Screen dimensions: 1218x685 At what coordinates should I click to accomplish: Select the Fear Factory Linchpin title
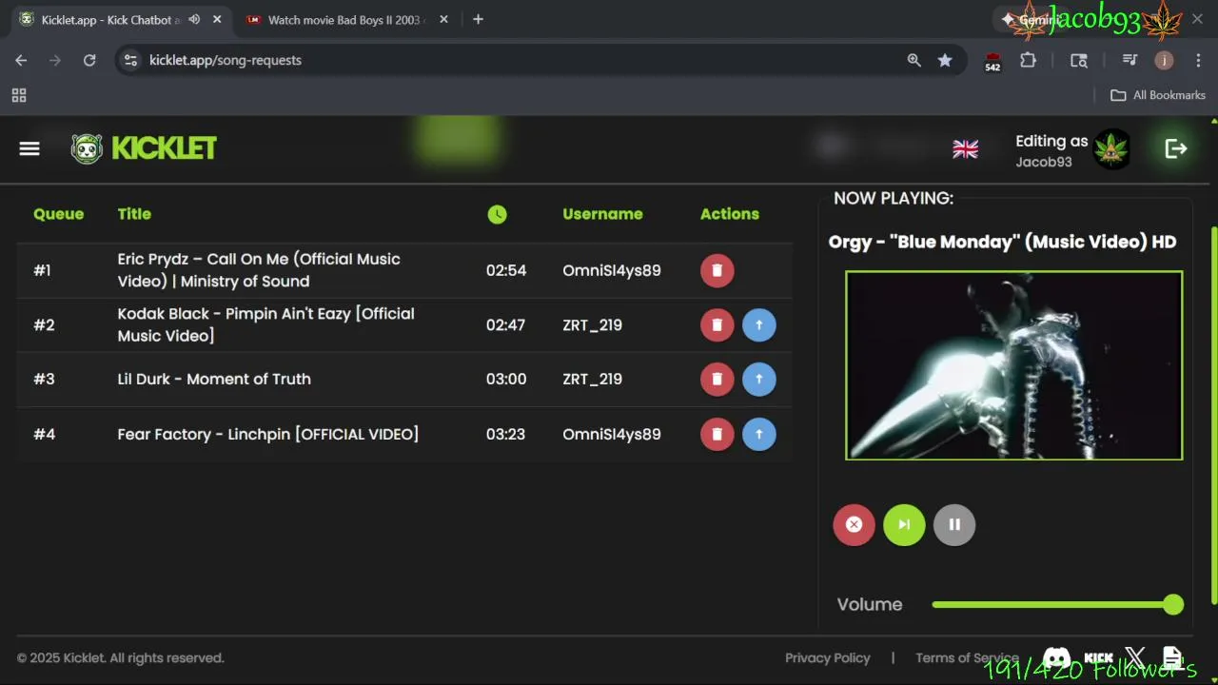point(268,434)
